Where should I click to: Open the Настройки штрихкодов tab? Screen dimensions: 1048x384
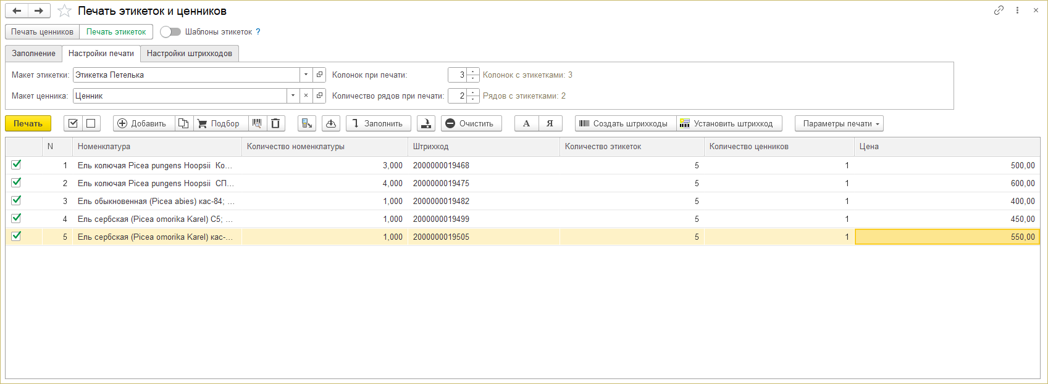point(189,54)
